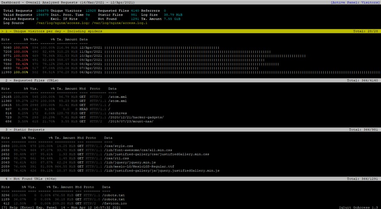
Task: Select the /css/rtl.css static request
Action: pyautogui.click(x=116, y=158)
